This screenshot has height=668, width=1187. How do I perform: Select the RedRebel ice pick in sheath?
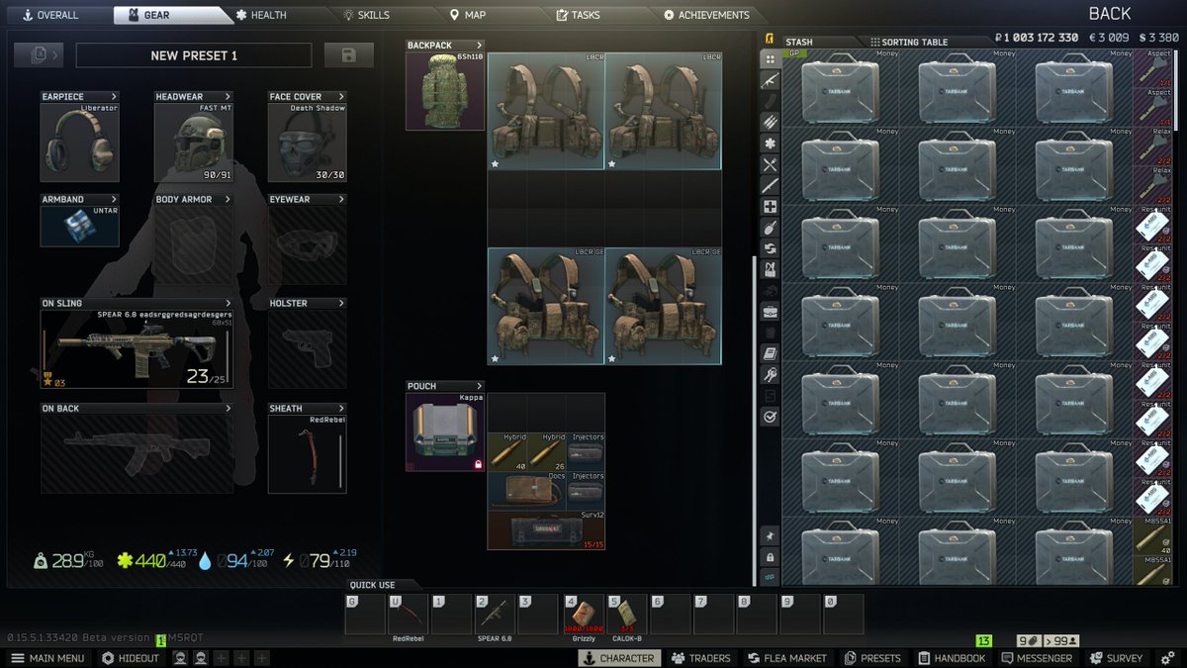(308, 453)
